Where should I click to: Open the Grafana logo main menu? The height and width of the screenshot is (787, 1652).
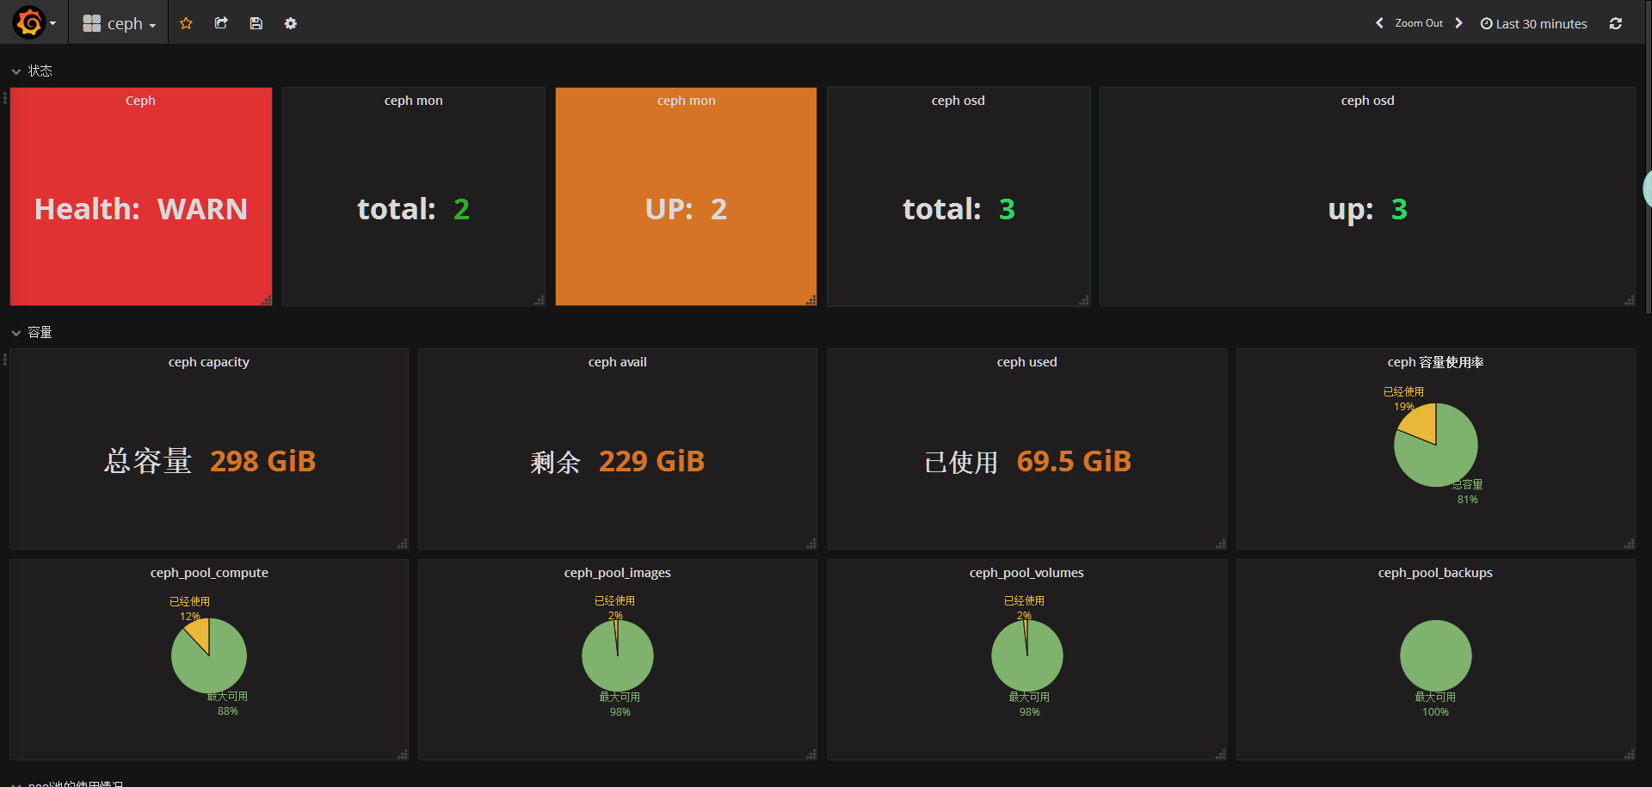29,22
